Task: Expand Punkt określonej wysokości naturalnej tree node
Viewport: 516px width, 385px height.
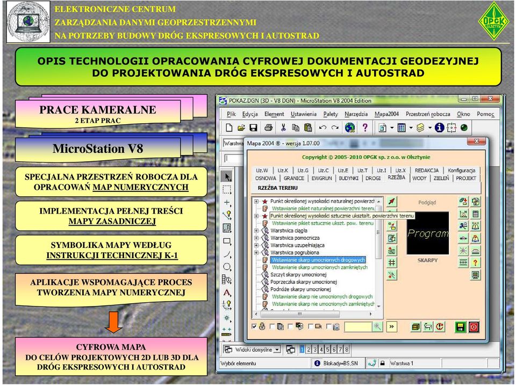Action: click(x=256, y=201)
